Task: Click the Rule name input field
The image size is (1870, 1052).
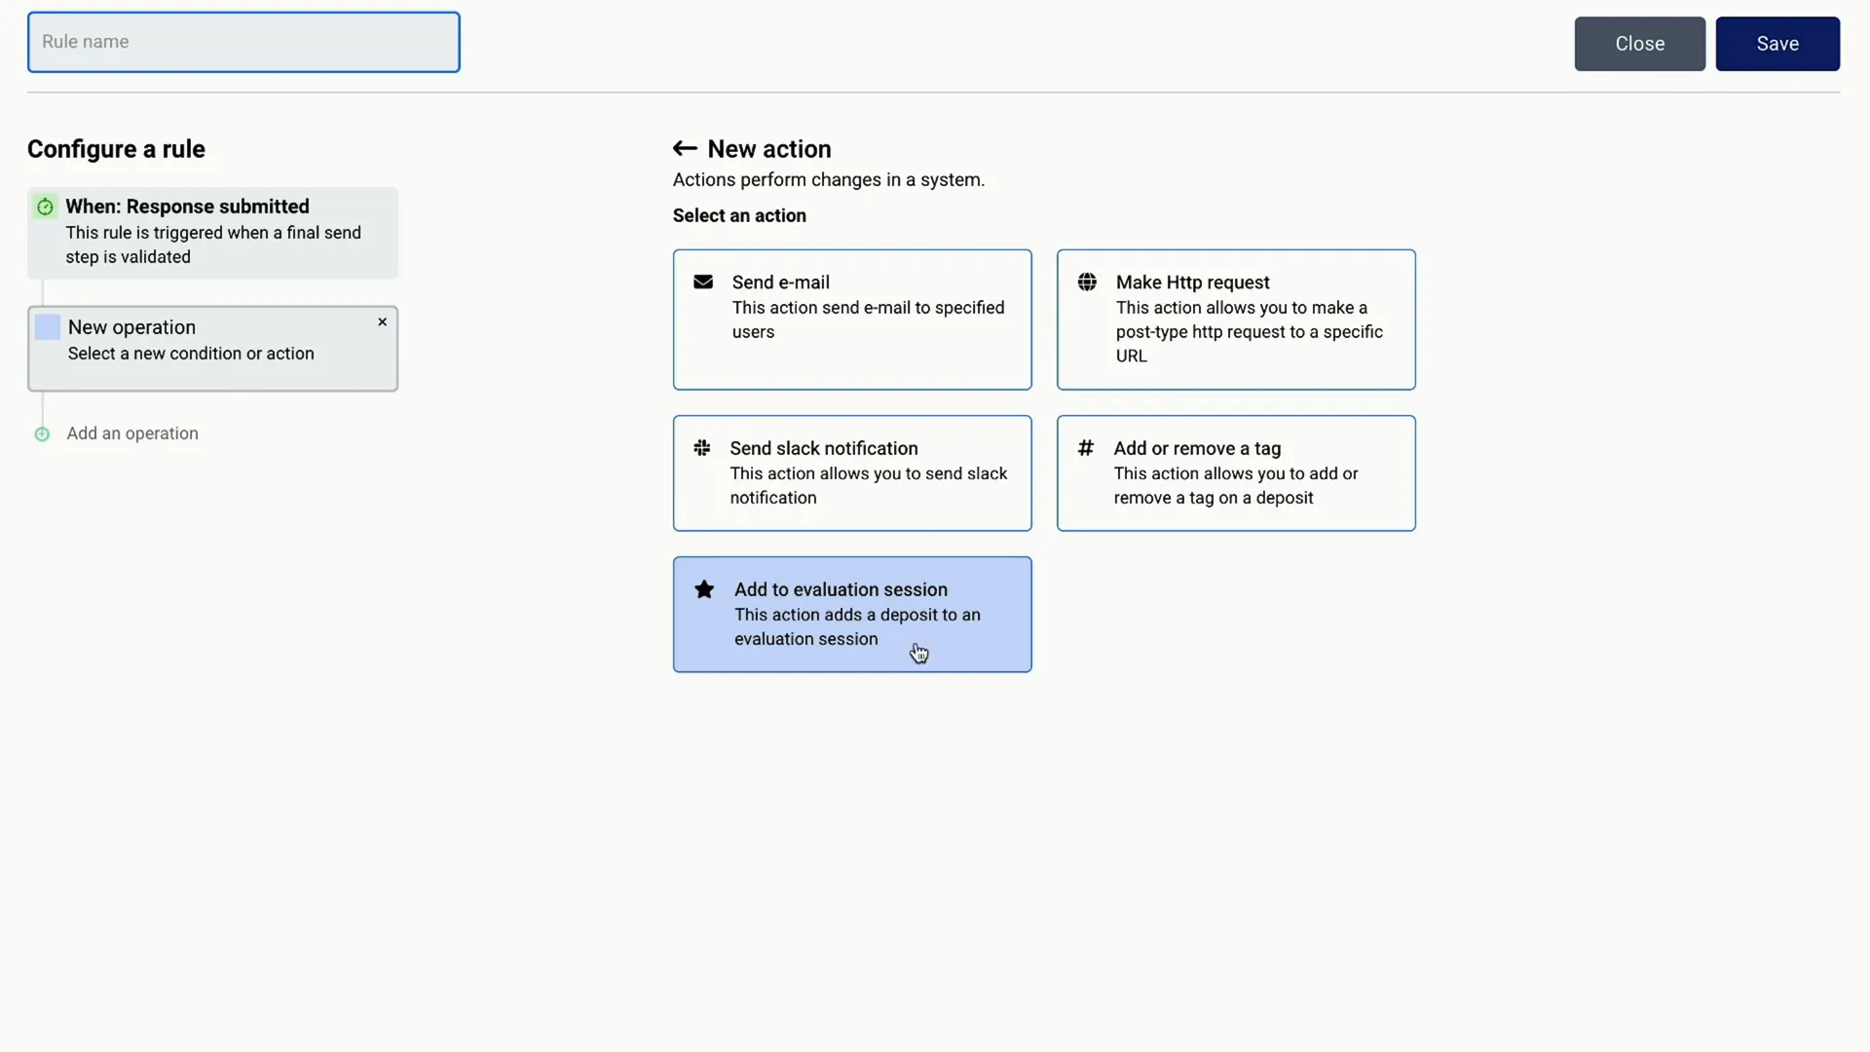Action: pos(243,41)
